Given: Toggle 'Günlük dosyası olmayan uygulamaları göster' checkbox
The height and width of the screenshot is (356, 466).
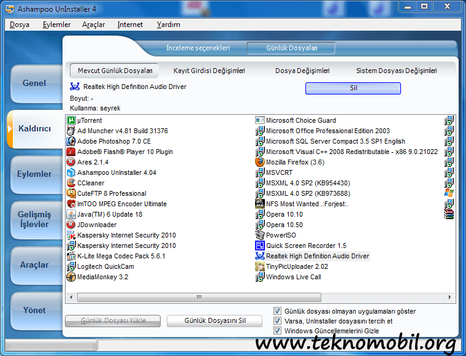Looking at the screenshot, I should (277, 311).
